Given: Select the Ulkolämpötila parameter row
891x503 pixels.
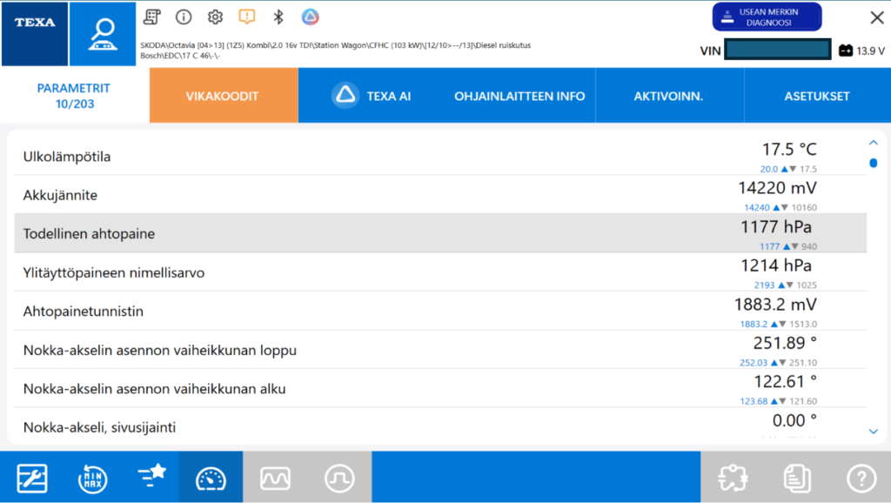Looking at the screenshot, I should click(x=440, y=156).
